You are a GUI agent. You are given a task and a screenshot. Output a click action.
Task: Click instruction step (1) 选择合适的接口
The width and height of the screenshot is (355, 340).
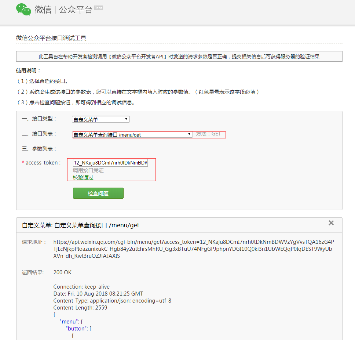coord(43,81)
